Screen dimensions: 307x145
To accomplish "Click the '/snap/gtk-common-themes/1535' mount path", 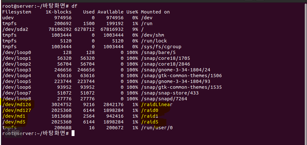I will coord(181,87).
